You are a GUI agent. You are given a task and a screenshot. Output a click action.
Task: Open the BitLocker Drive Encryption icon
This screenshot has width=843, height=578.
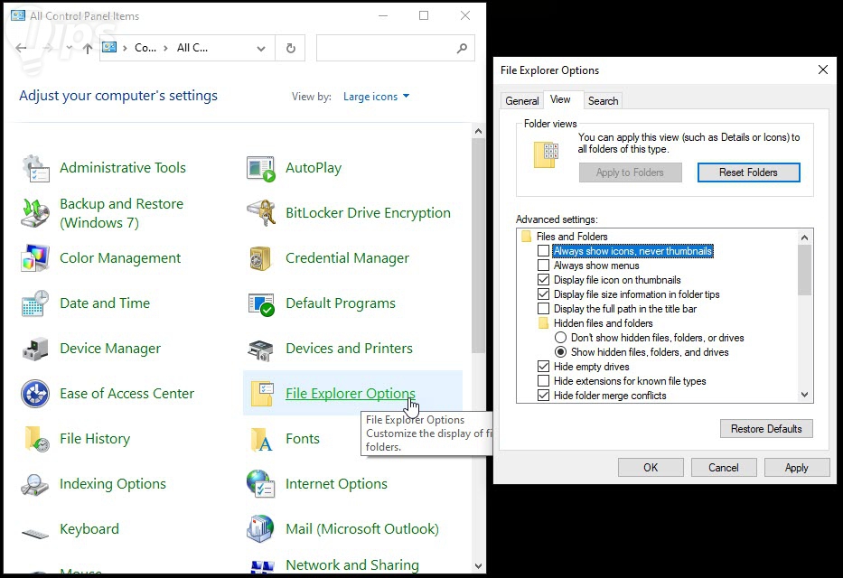click(x=261, y=213)
